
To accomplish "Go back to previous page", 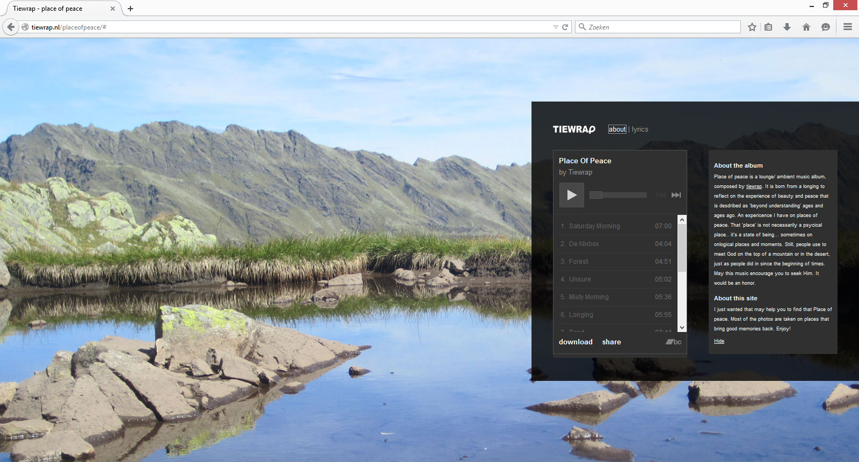I will click(x=11, y=27).
